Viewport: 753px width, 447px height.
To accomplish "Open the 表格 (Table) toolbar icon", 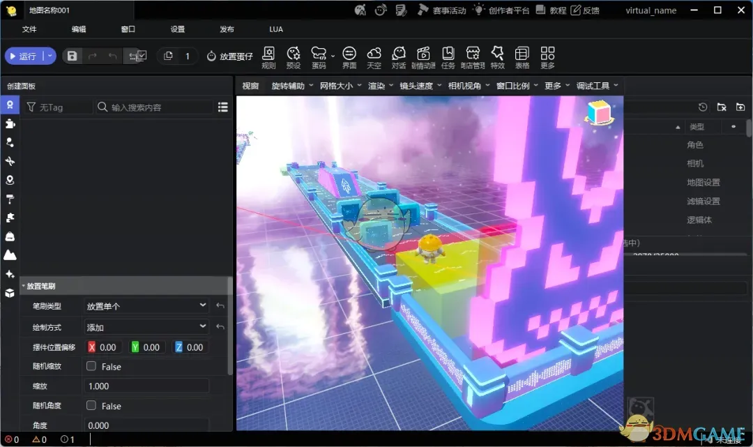I will (522, 56).
